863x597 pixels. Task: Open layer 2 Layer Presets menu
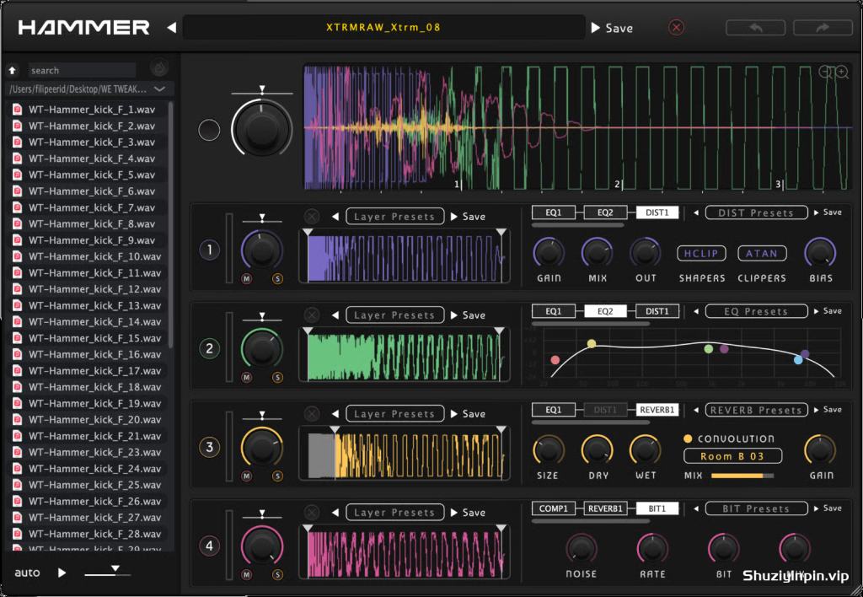(394, 315)
